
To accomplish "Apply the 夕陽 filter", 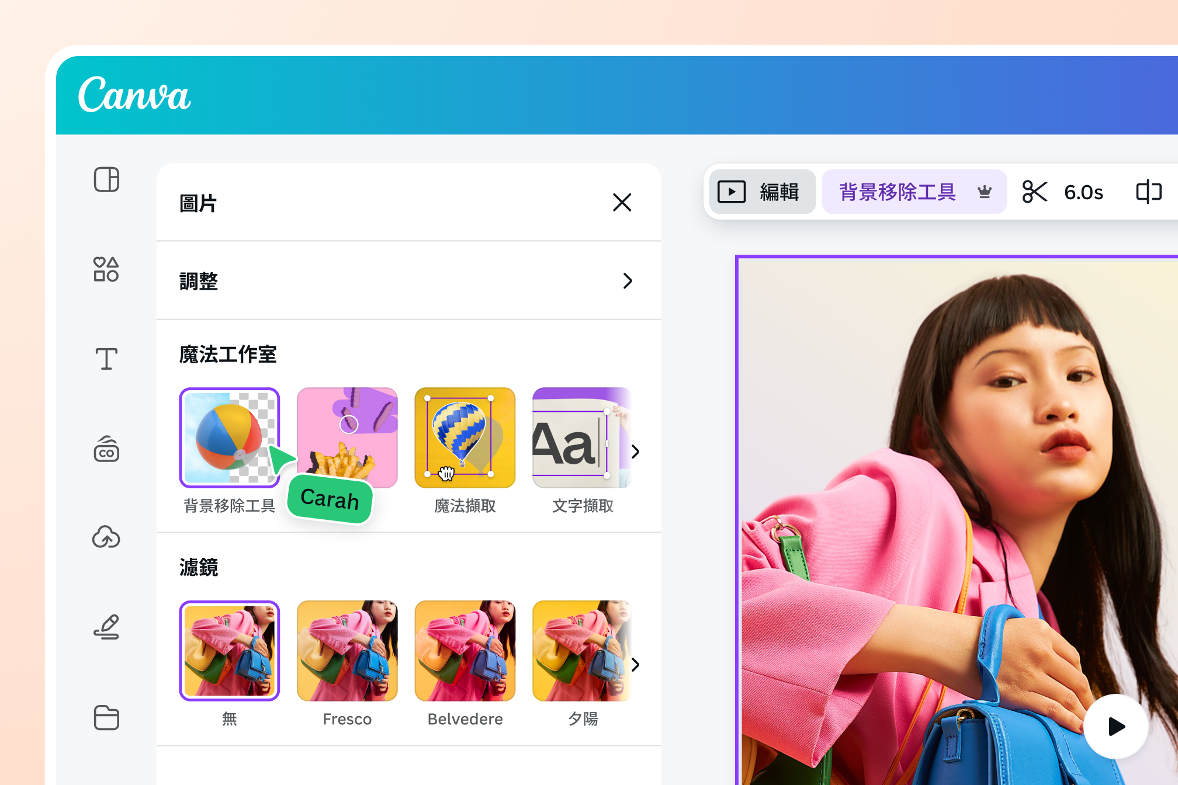I will 582,651.
